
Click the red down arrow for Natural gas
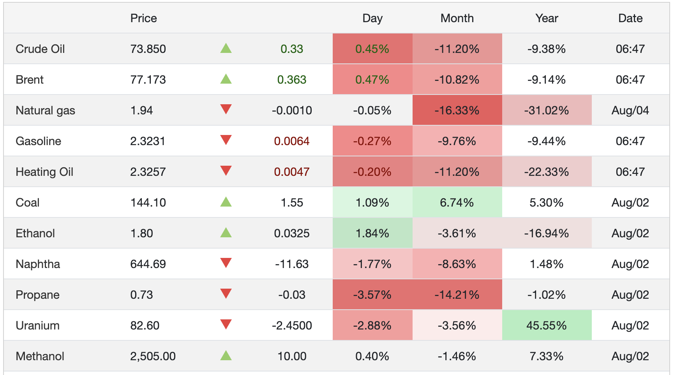point(226,109)
